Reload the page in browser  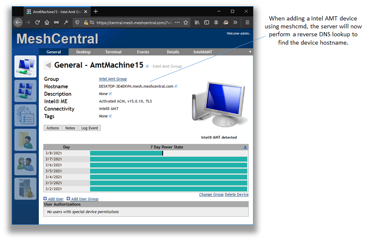click(x=37, y=23)
